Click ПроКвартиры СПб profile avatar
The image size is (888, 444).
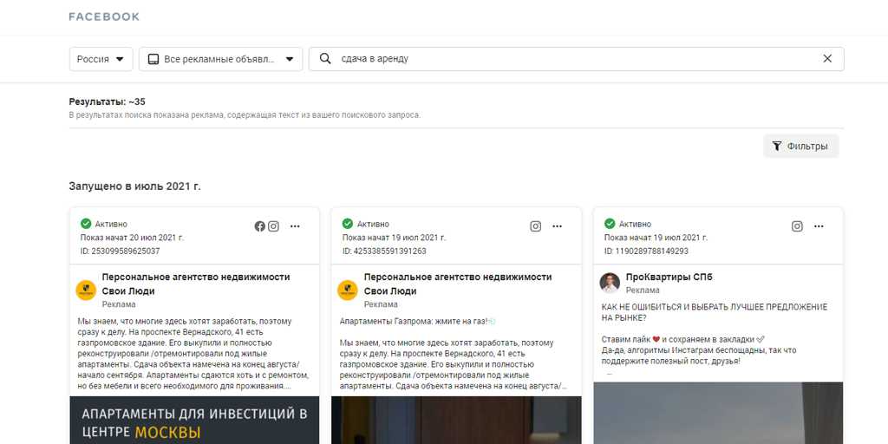click(x=610, y=283)
